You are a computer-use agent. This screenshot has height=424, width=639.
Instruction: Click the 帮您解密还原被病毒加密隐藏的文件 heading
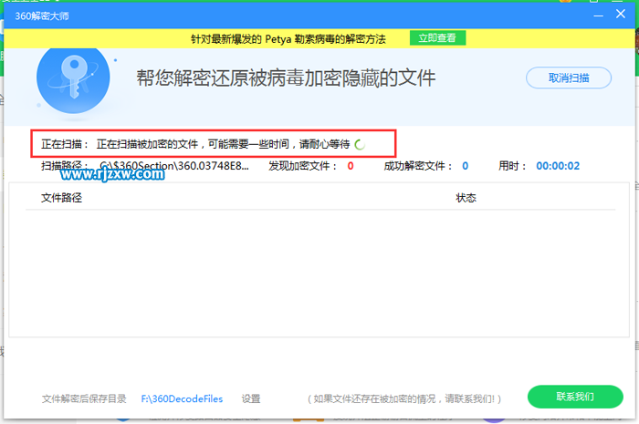[286, 78]
